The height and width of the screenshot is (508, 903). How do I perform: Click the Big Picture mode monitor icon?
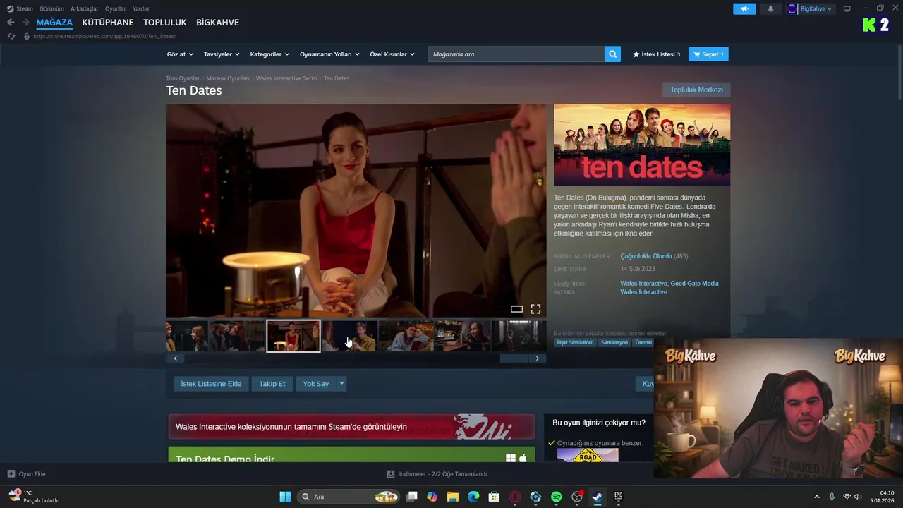[x=847, y=8]
